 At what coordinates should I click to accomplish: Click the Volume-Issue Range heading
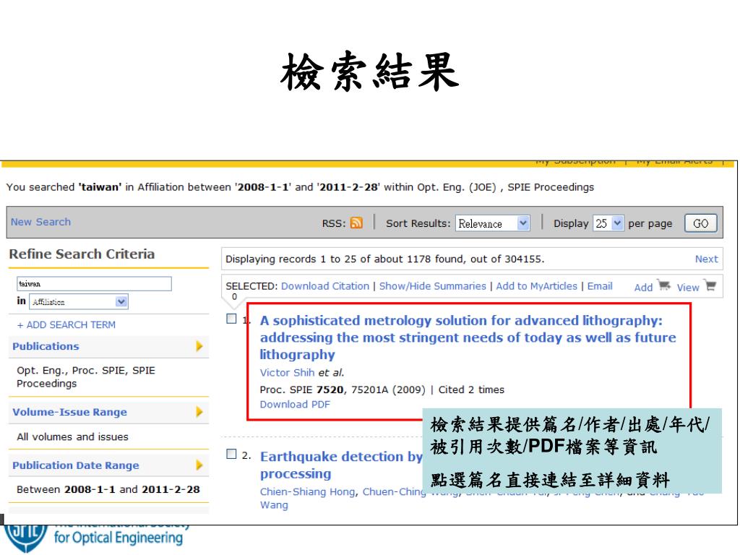coord(70,412)
